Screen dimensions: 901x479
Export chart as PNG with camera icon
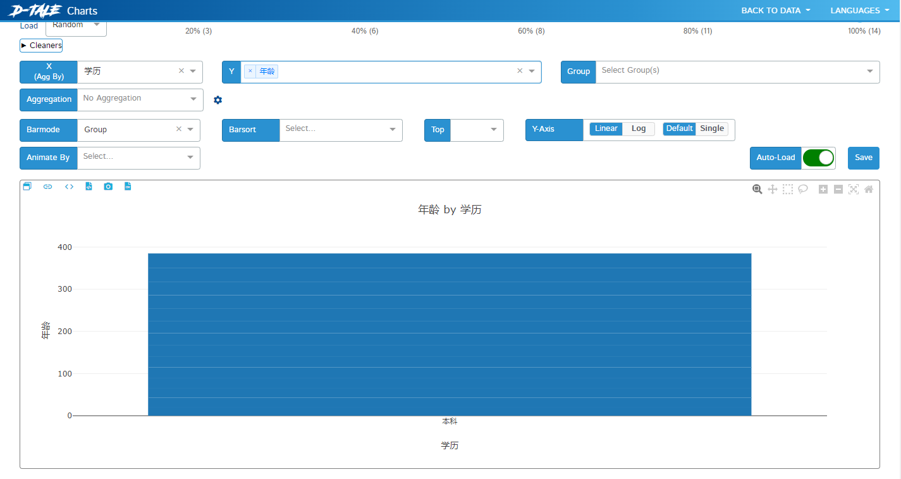pos(108,187)
